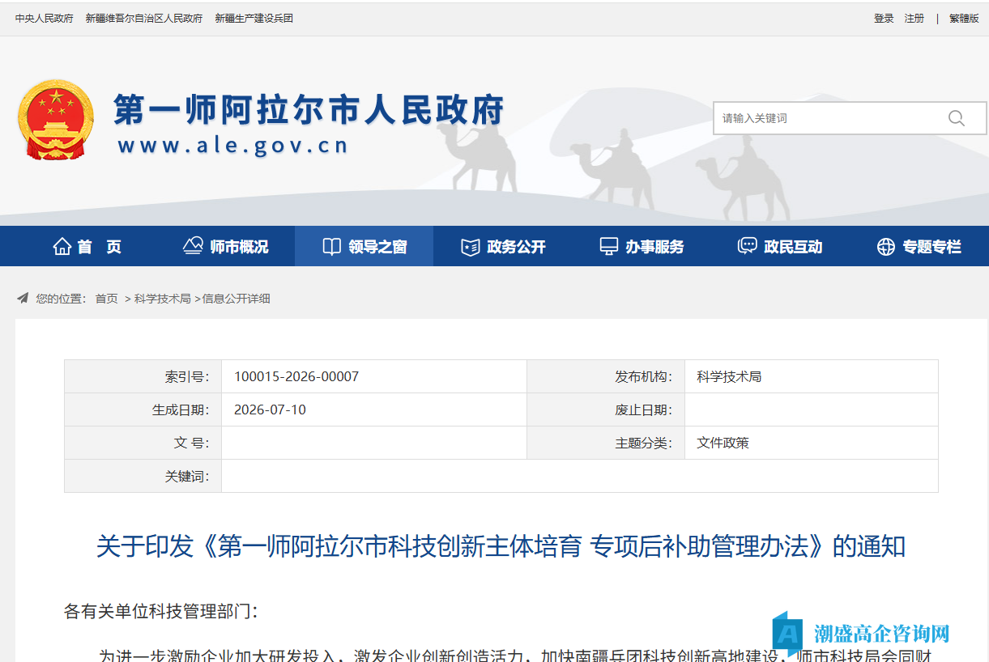Click the document icon beside 政务公开
The width and height of the screenshot is (989, 662).
coord(470,247)
